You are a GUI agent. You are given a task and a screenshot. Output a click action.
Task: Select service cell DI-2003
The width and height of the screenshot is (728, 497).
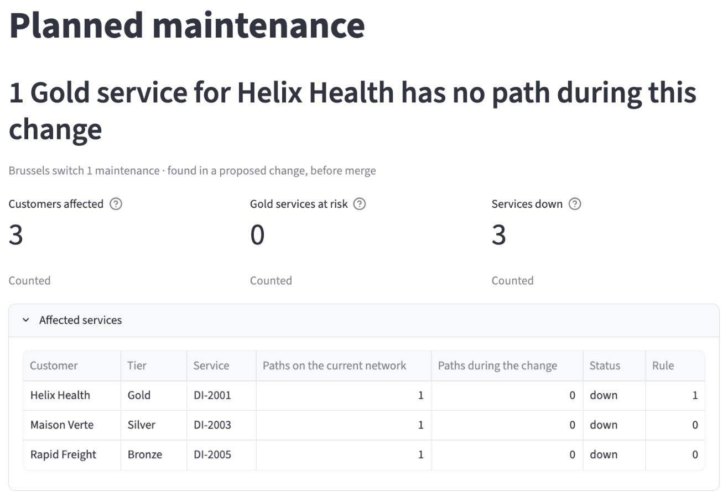tap(221, 425)
